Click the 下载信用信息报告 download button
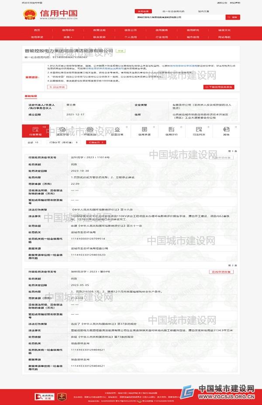Viewport: 262px width, 405px height. (x=219, y=87)
